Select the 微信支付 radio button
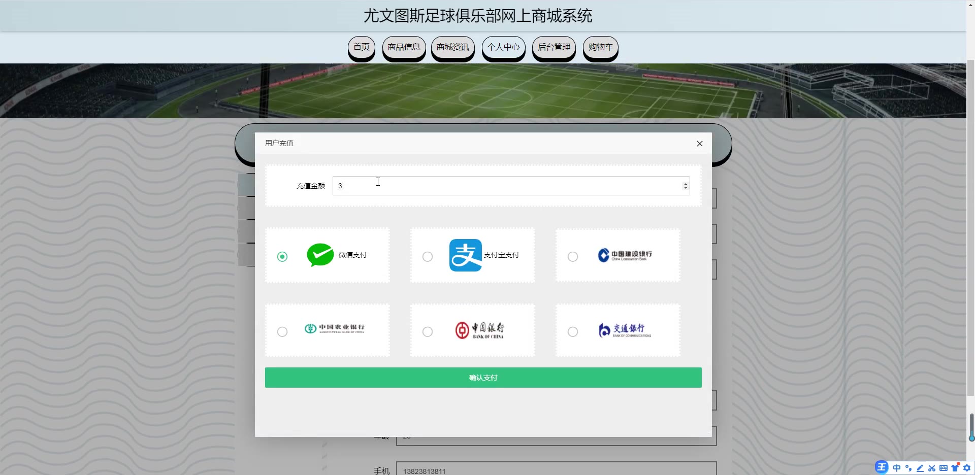The height and width of the screenshot is (475, 975). [x=282, y=257]
